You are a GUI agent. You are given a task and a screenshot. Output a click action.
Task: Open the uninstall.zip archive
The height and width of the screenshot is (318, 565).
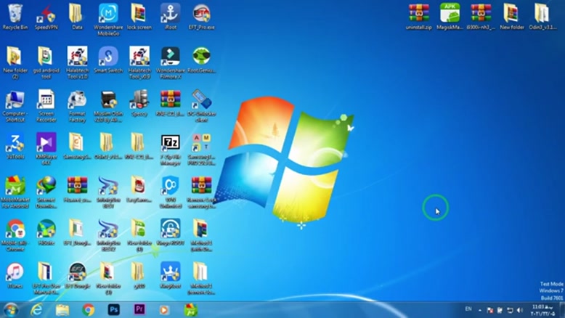point(419,17)
